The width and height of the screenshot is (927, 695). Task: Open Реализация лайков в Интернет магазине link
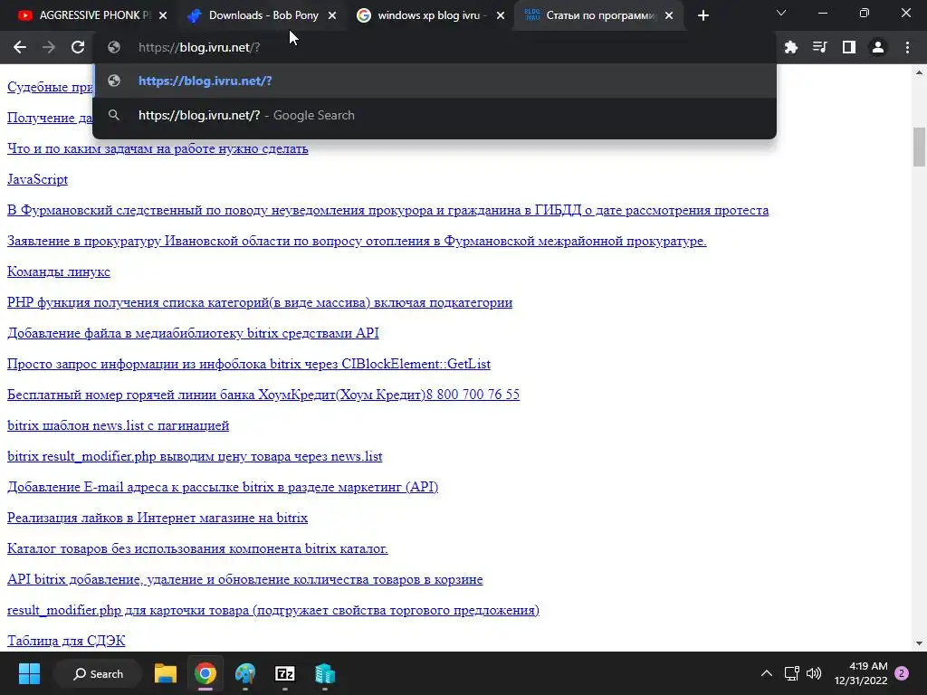[158, 518]
